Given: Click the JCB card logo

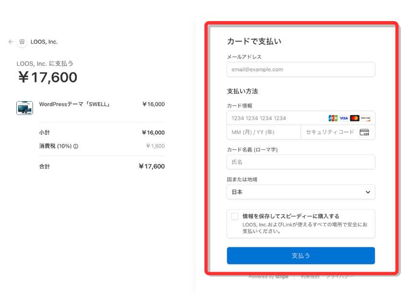Looking at the screenshot, I should click(333, 118).
